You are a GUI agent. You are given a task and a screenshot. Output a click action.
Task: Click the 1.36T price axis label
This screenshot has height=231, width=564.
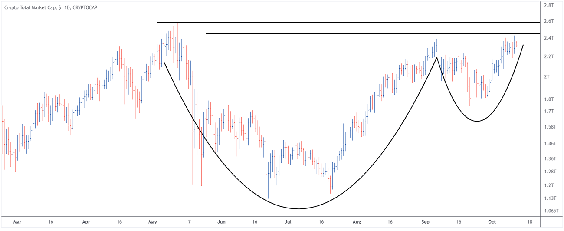click(550, 159)
